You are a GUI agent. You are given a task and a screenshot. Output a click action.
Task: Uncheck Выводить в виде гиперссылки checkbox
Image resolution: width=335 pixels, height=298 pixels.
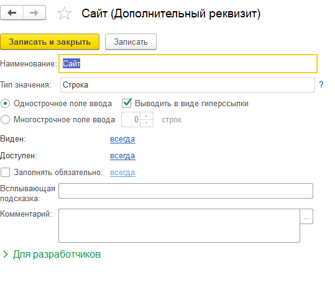click(127, 103)
